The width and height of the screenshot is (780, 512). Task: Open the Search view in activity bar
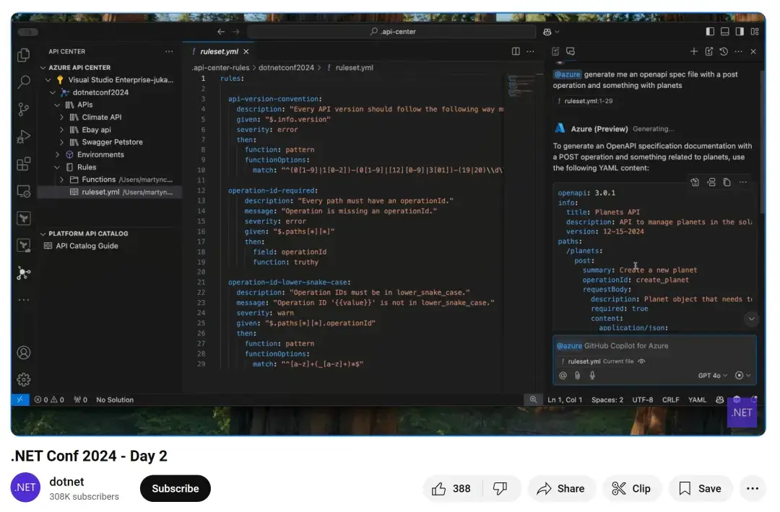(x=23, y=81)
